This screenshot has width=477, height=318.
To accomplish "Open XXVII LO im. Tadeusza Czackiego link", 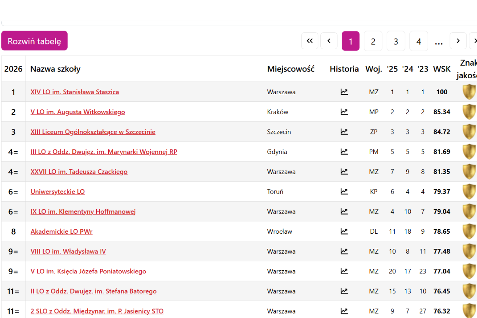I will pos(79,172).
